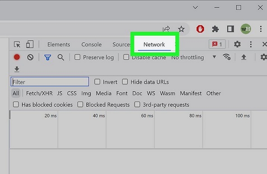This screenshot has height=174, width=267.
Task: Stop recording network log (red circle)
Action: click(x=17, y=57)
